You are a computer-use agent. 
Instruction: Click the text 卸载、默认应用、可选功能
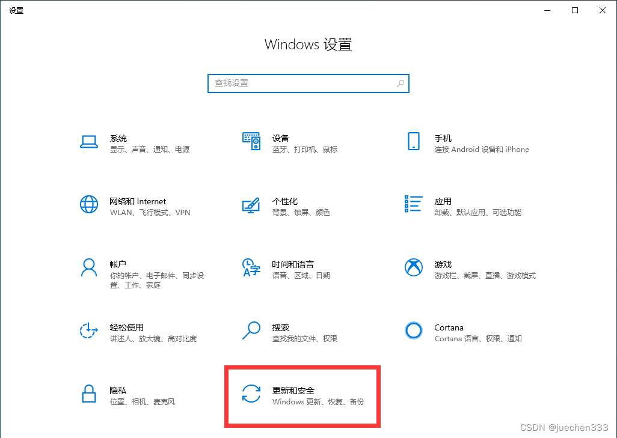pos(477,212)
